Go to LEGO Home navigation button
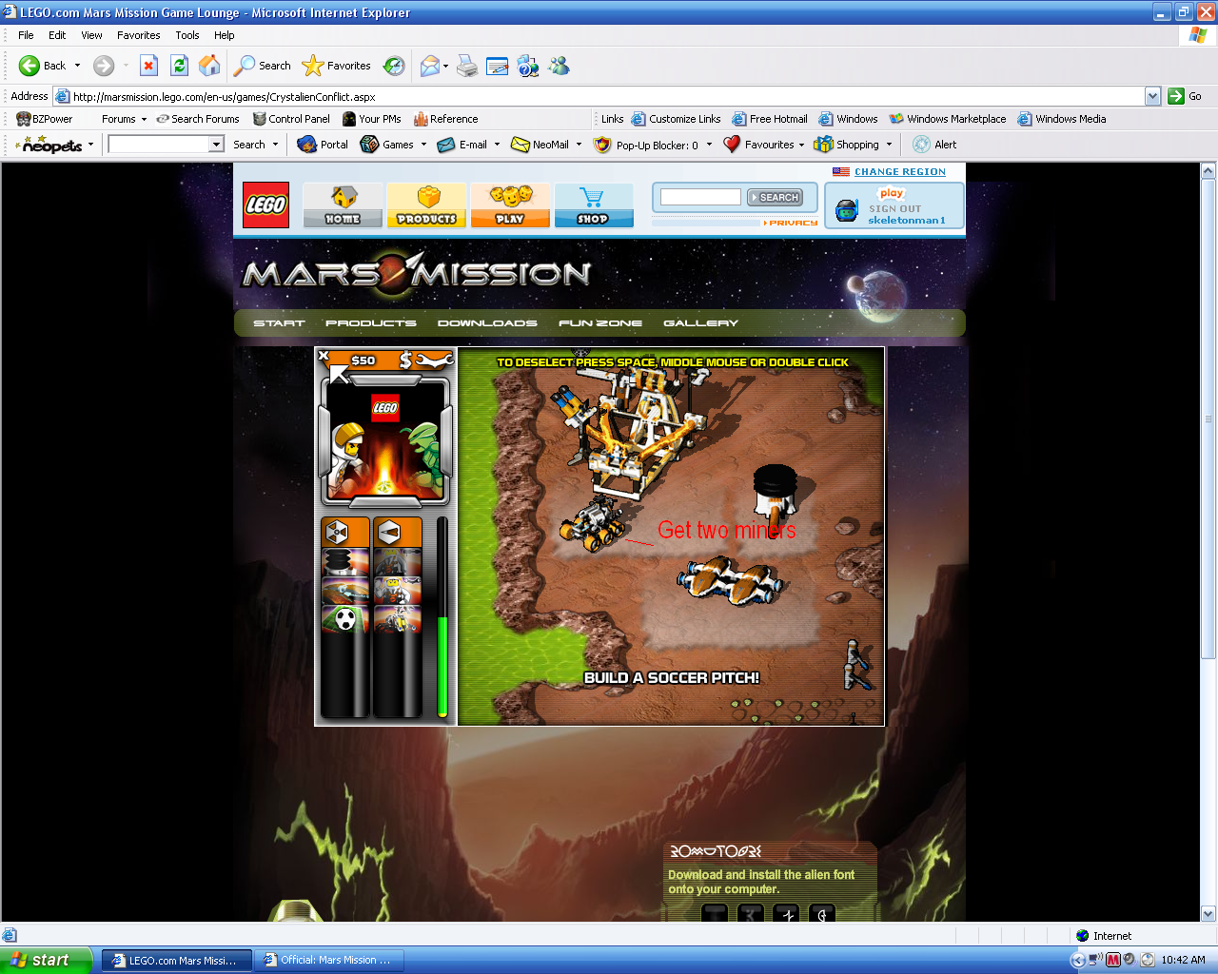 click(x=343, y=205)
